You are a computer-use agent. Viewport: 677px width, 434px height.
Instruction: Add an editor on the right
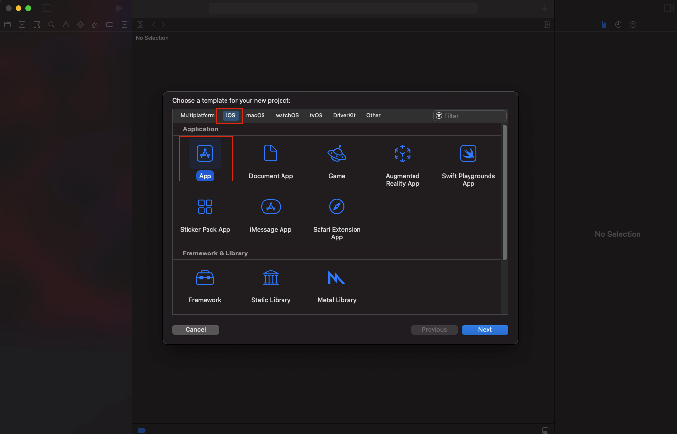(x=546, y=24)
